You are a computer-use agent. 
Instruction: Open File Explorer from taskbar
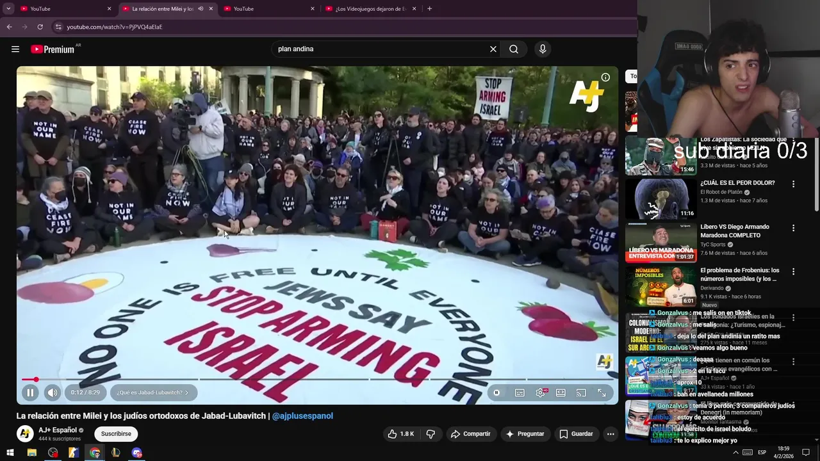pos(31,453)
